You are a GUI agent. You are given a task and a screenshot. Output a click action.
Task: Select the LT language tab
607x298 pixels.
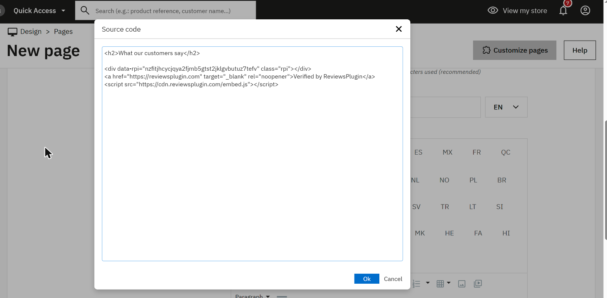(x=473, y=207)
